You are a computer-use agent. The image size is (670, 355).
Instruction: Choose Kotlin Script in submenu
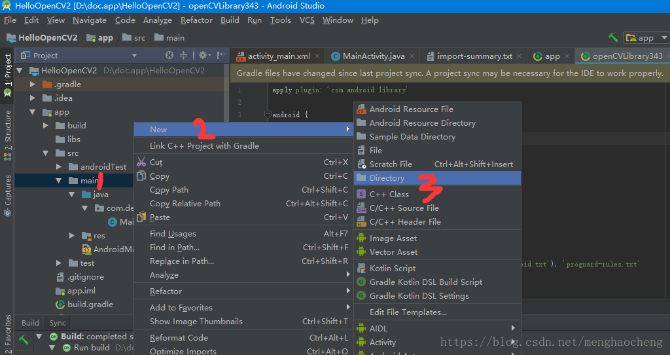[x=438, y=269]
